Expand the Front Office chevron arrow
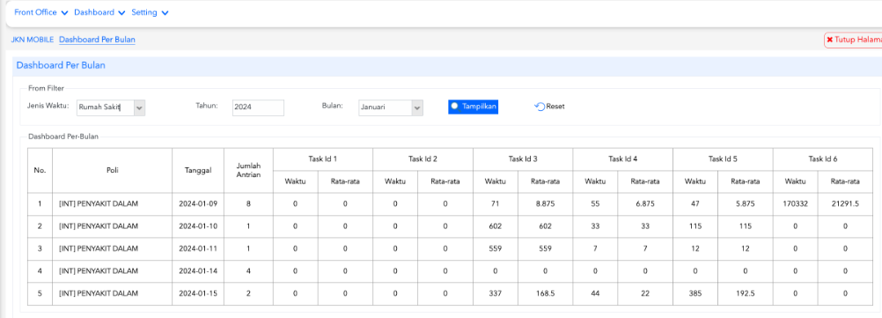 point(63,13)
